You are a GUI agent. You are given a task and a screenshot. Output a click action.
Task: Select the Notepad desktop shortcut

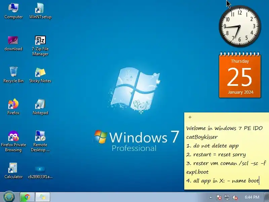(x=40, y=107)
